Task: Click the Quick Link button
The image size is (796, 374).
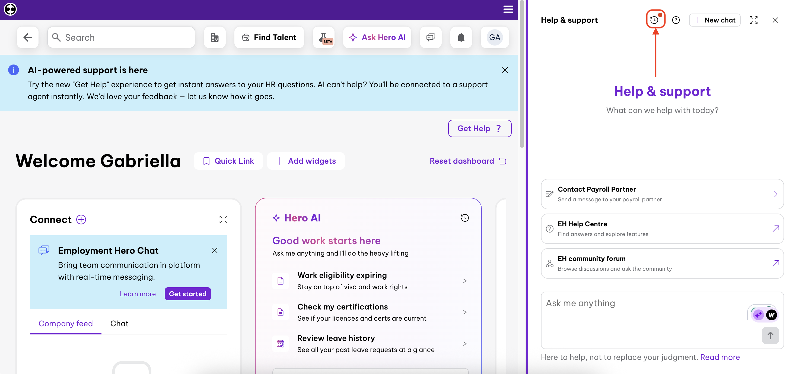Action: point(228,161)
